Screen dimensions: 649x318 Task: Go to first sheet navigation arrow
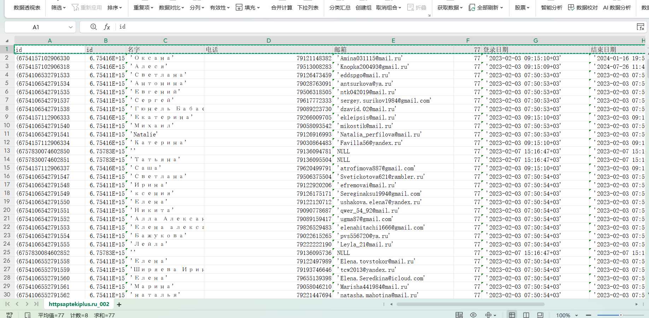tap(7, 304)
